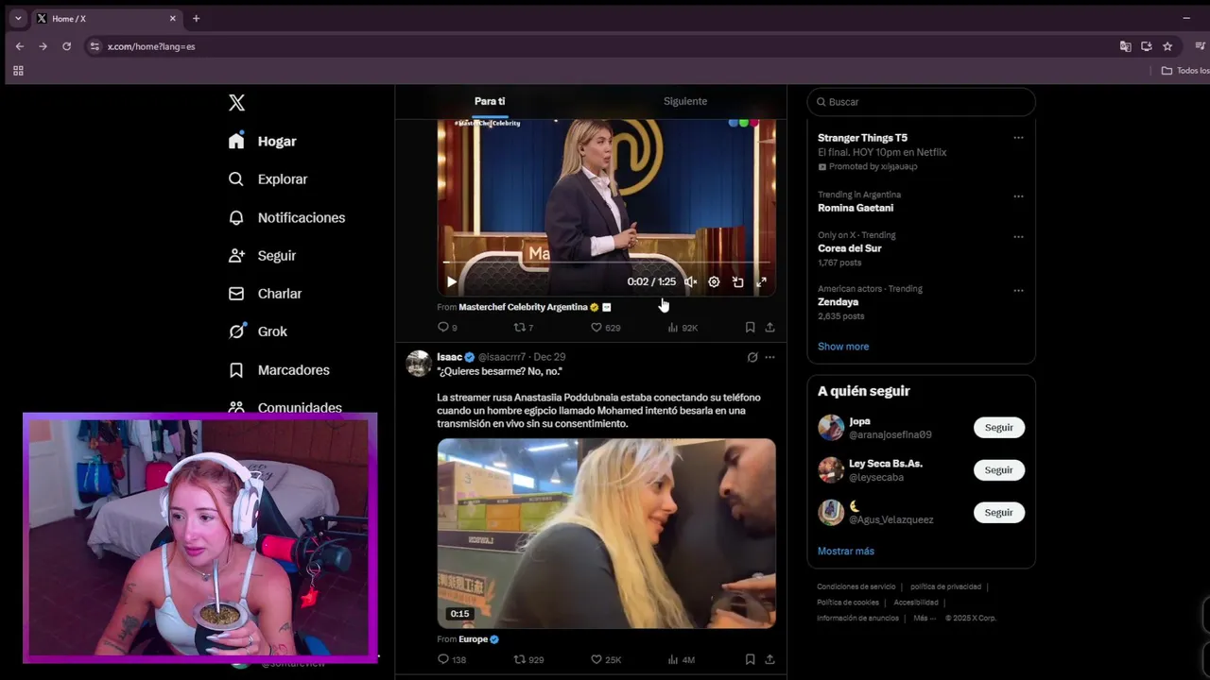Image resolution: width=1210 pixels, height=680 pixels.
Task: Share the Masterchef post
Action: (769, 328)
